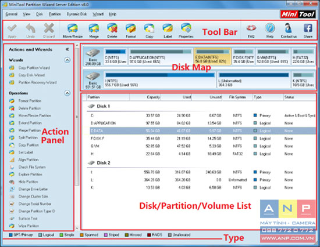Open the Help menu

click(113, 14)
